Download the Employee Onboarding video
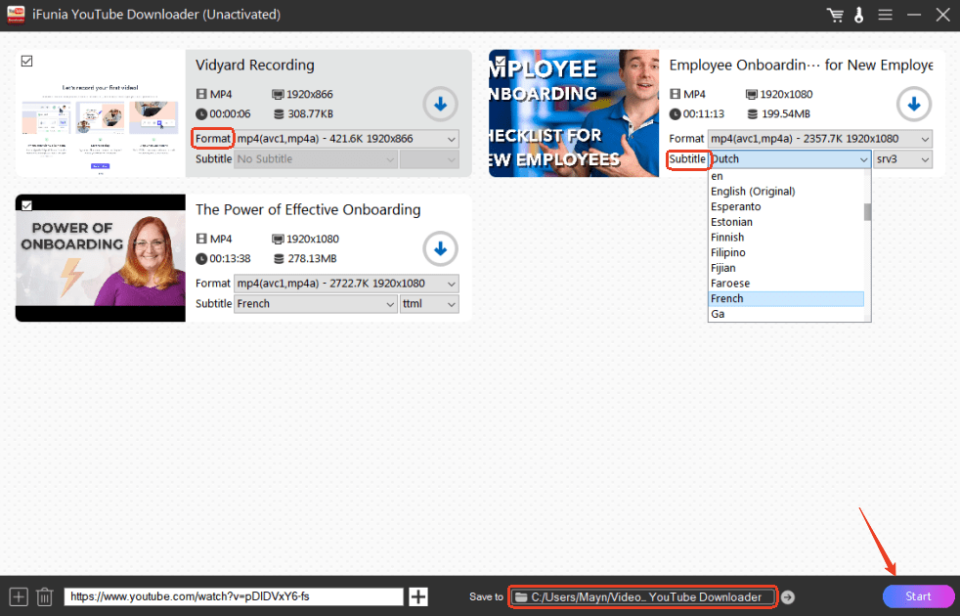960x616 pixels. click(x=914, y=104)
